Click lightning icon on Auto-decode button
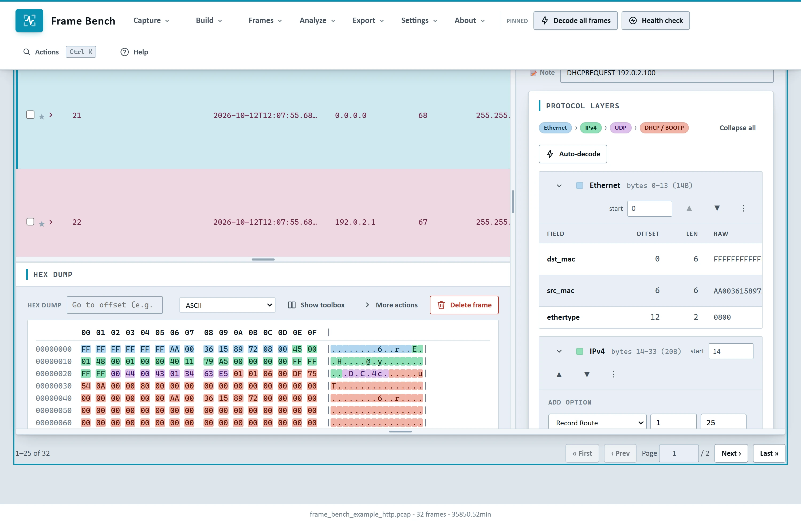Viewport: 801px width, 523px height. [x=550, y=154]
